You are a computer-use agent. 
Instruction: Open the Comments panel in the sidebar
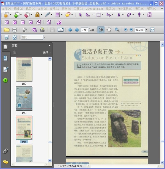click(x=5, y=162)
